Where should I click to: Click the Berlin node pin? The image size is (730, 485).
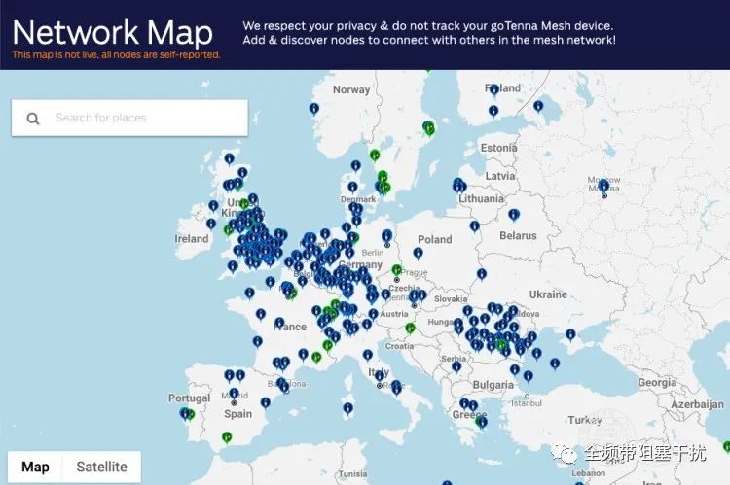(x=386, y=236)
